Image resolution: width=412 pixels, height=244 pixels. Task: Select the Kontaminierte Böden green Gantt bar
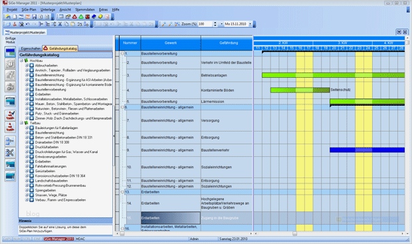300,90
